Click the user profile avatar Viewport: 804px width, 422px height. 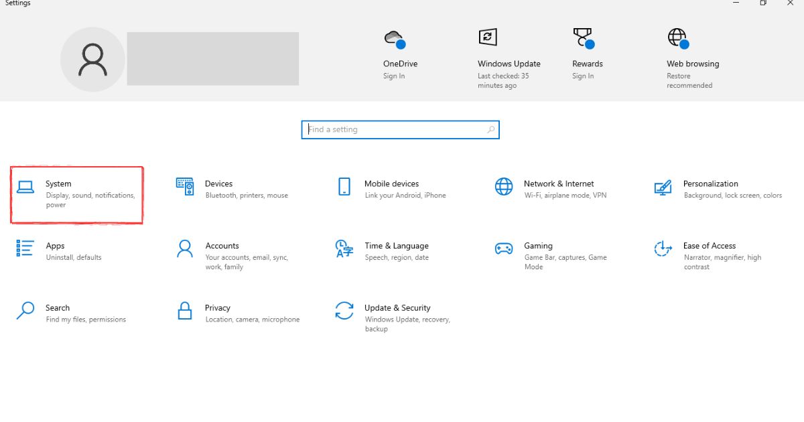coord(92,60)
